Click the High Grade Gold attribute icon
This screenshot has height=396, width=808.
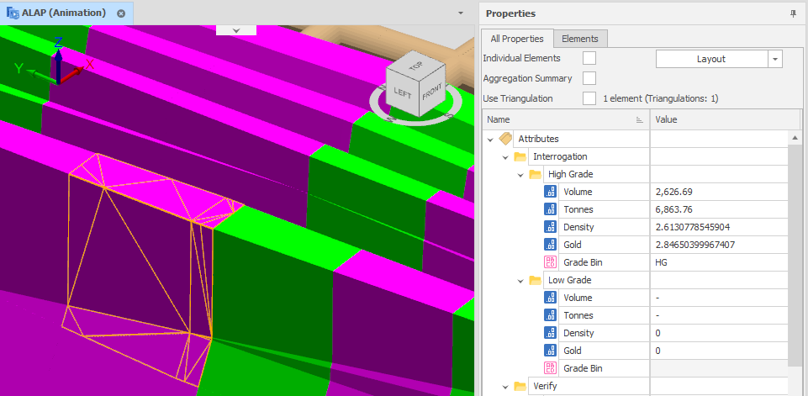pyautogui.click(x=551, y=245)
